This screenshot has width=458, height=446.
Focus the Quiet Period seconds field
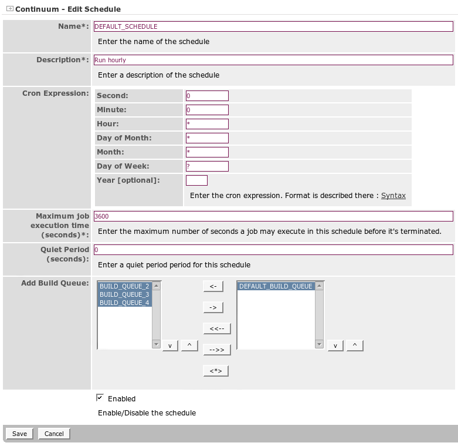[273, 250]
